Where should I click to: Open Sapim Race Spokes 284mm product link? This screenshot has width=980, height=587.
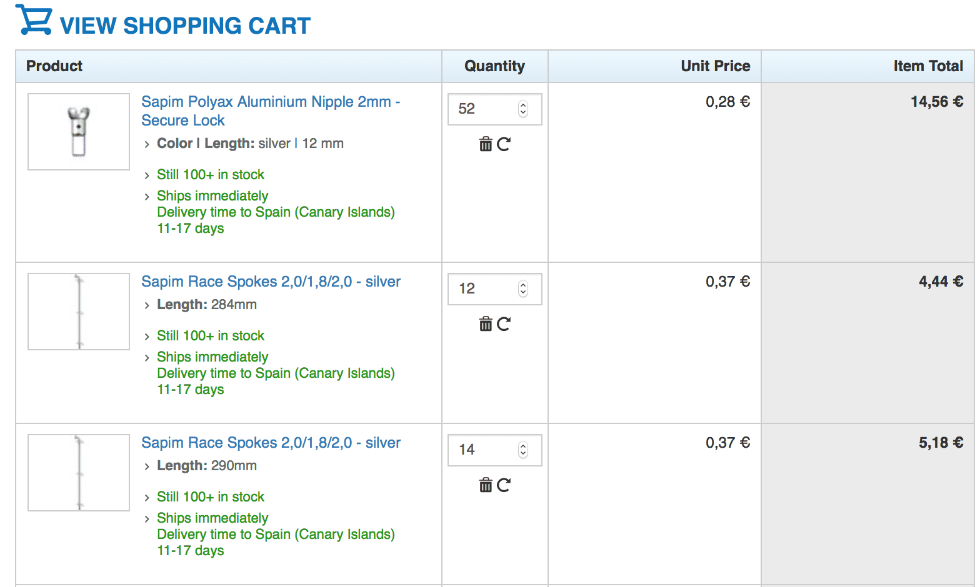[271, 282]
